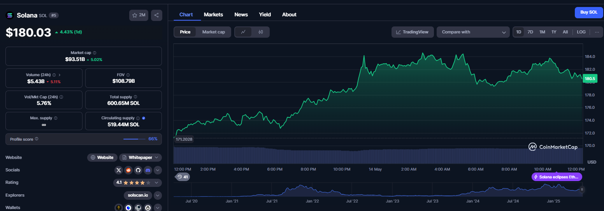Select the Market cap toggle

pos(214,32)
